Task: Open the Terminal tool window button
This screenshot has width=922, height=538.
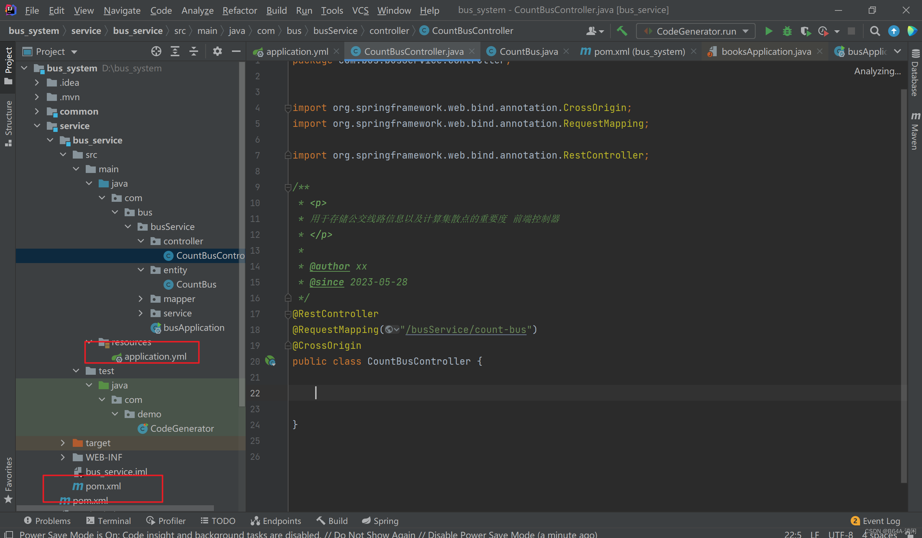Action: (108, 520)
